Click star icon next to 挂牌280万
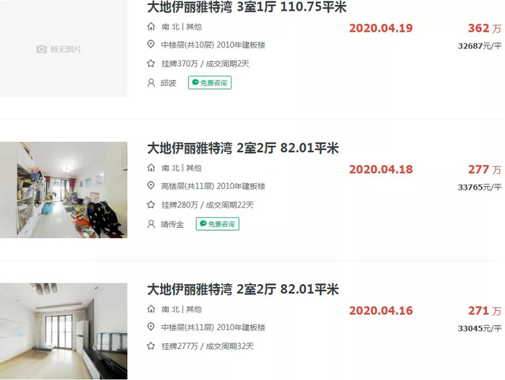 (151, 205)
